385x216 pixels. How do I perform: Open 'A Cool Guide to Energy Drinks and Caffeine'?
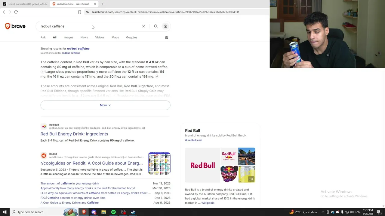(69, 202)
